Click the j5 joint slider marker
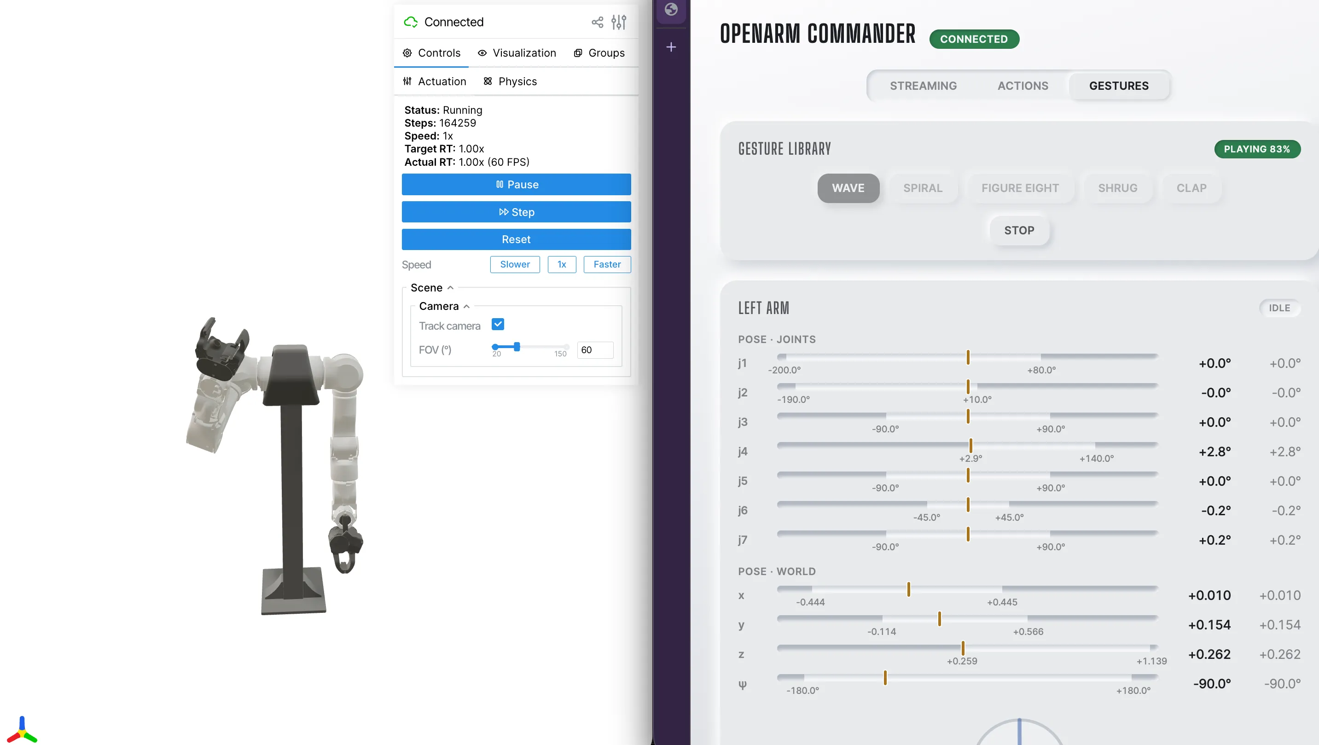 (x=968, y=475)
